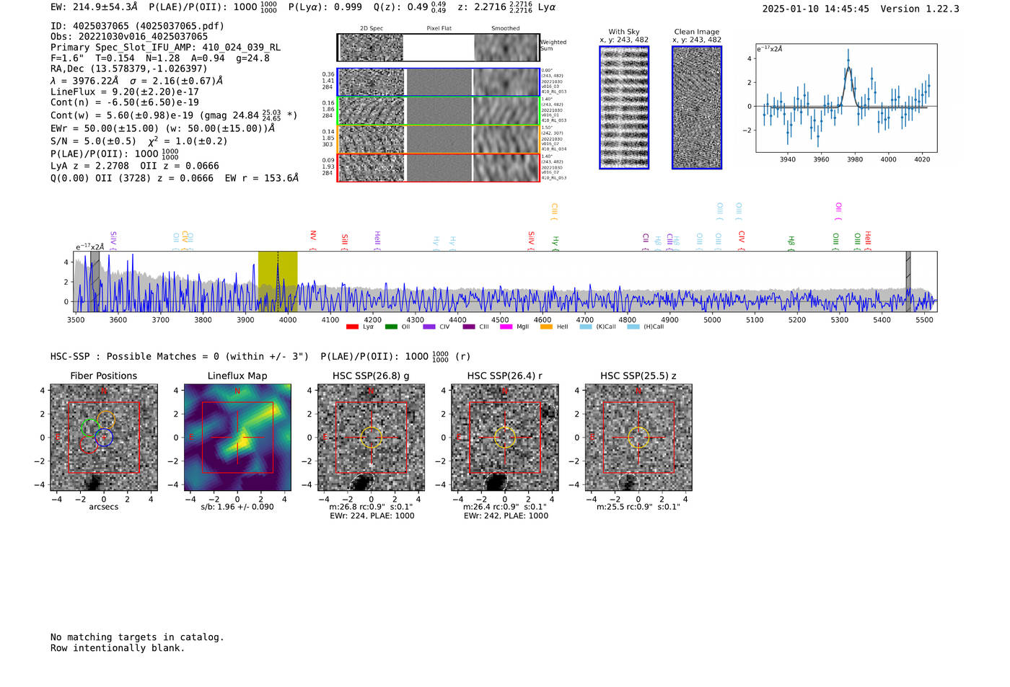The width and height of the screenshot is (1010, 687).
Task: Click the EW: 214.9±54.3Å header value
Action: tap(94, 7)
